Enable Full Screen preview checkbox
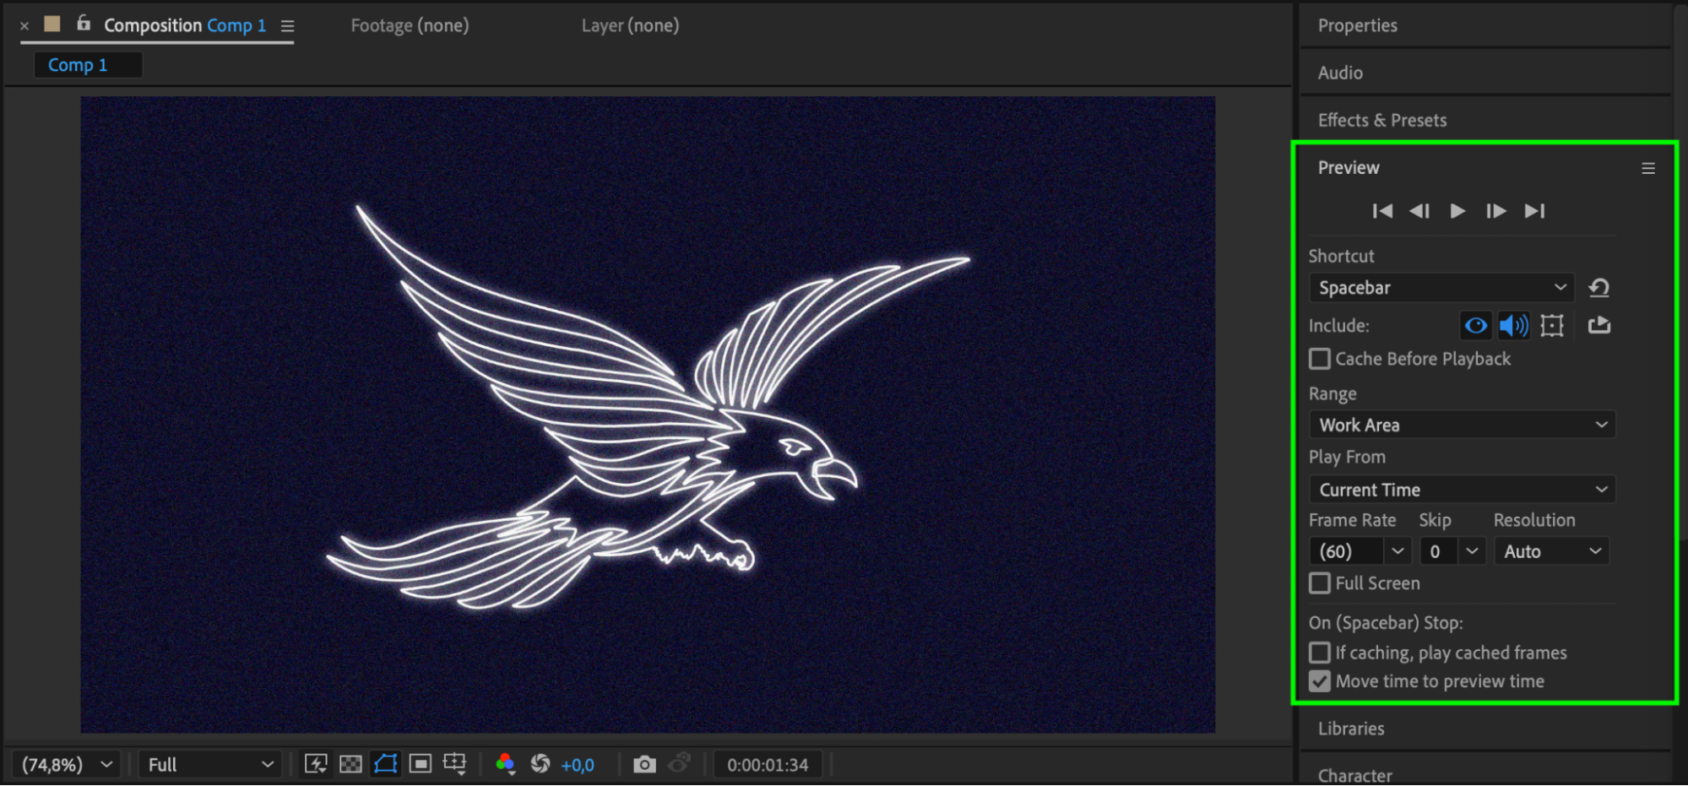Image resolution: width=1688 pixels, height=786 pixels. pos(1320,583)
